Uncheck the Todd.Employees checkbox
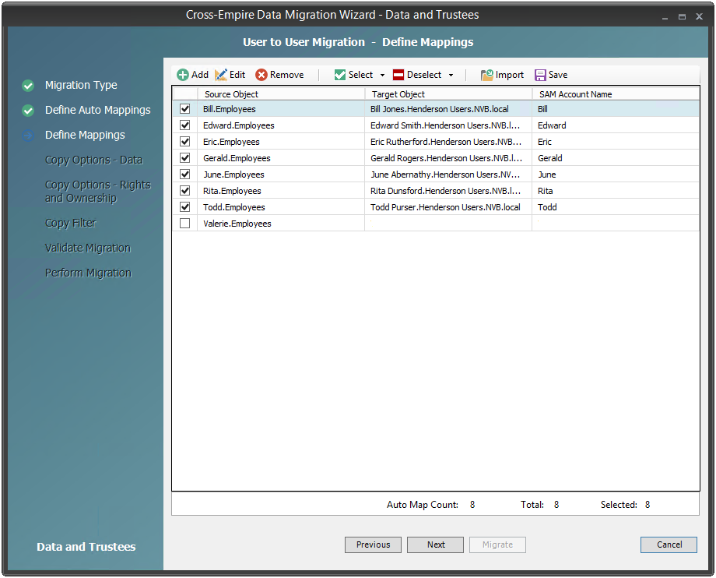 click(185, 207)
